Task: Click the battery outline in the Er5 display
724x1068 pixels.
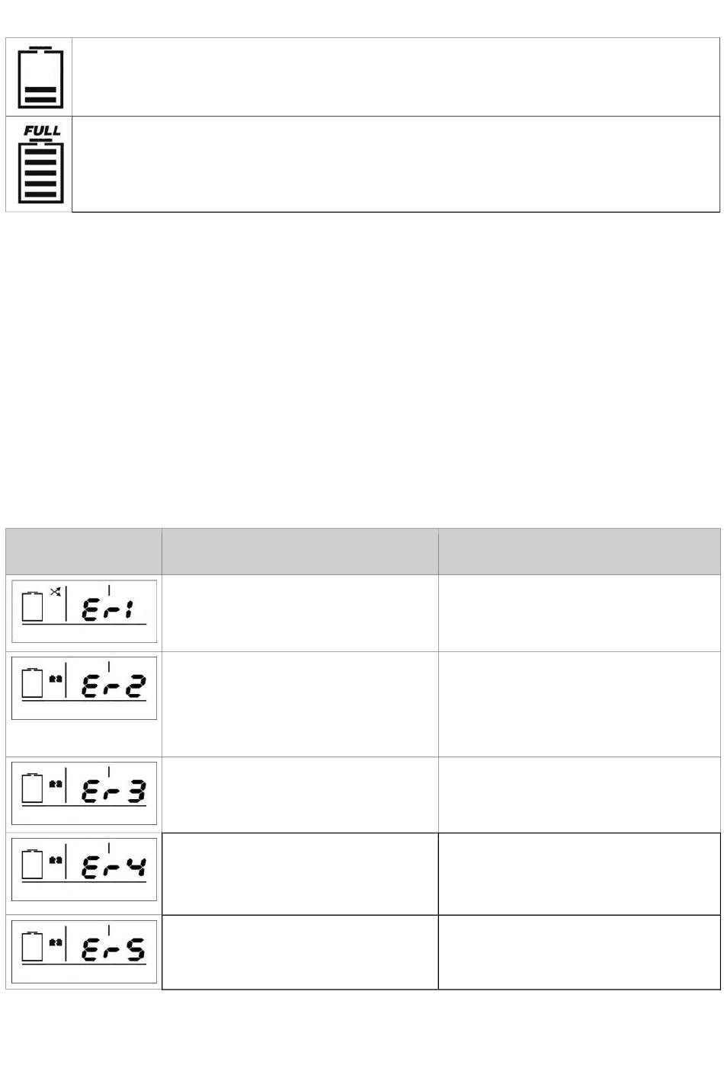Action: 33,945
